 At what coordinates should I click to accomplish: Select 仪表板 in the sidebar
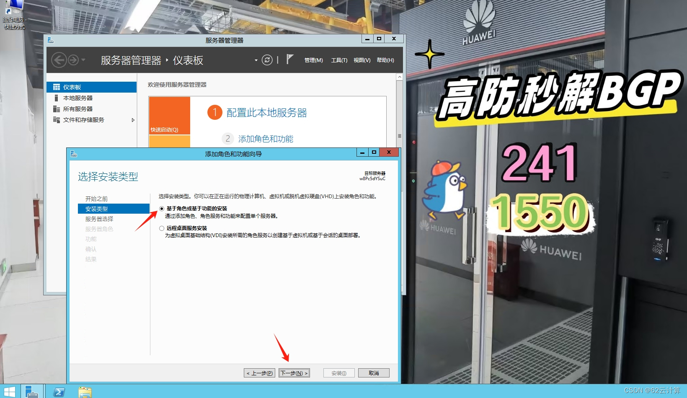[x=91, y=87]
